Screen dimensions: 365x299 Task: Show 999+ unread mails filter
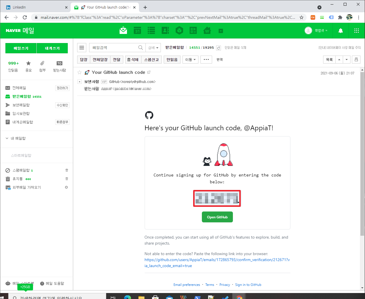(x=13, y=66)
